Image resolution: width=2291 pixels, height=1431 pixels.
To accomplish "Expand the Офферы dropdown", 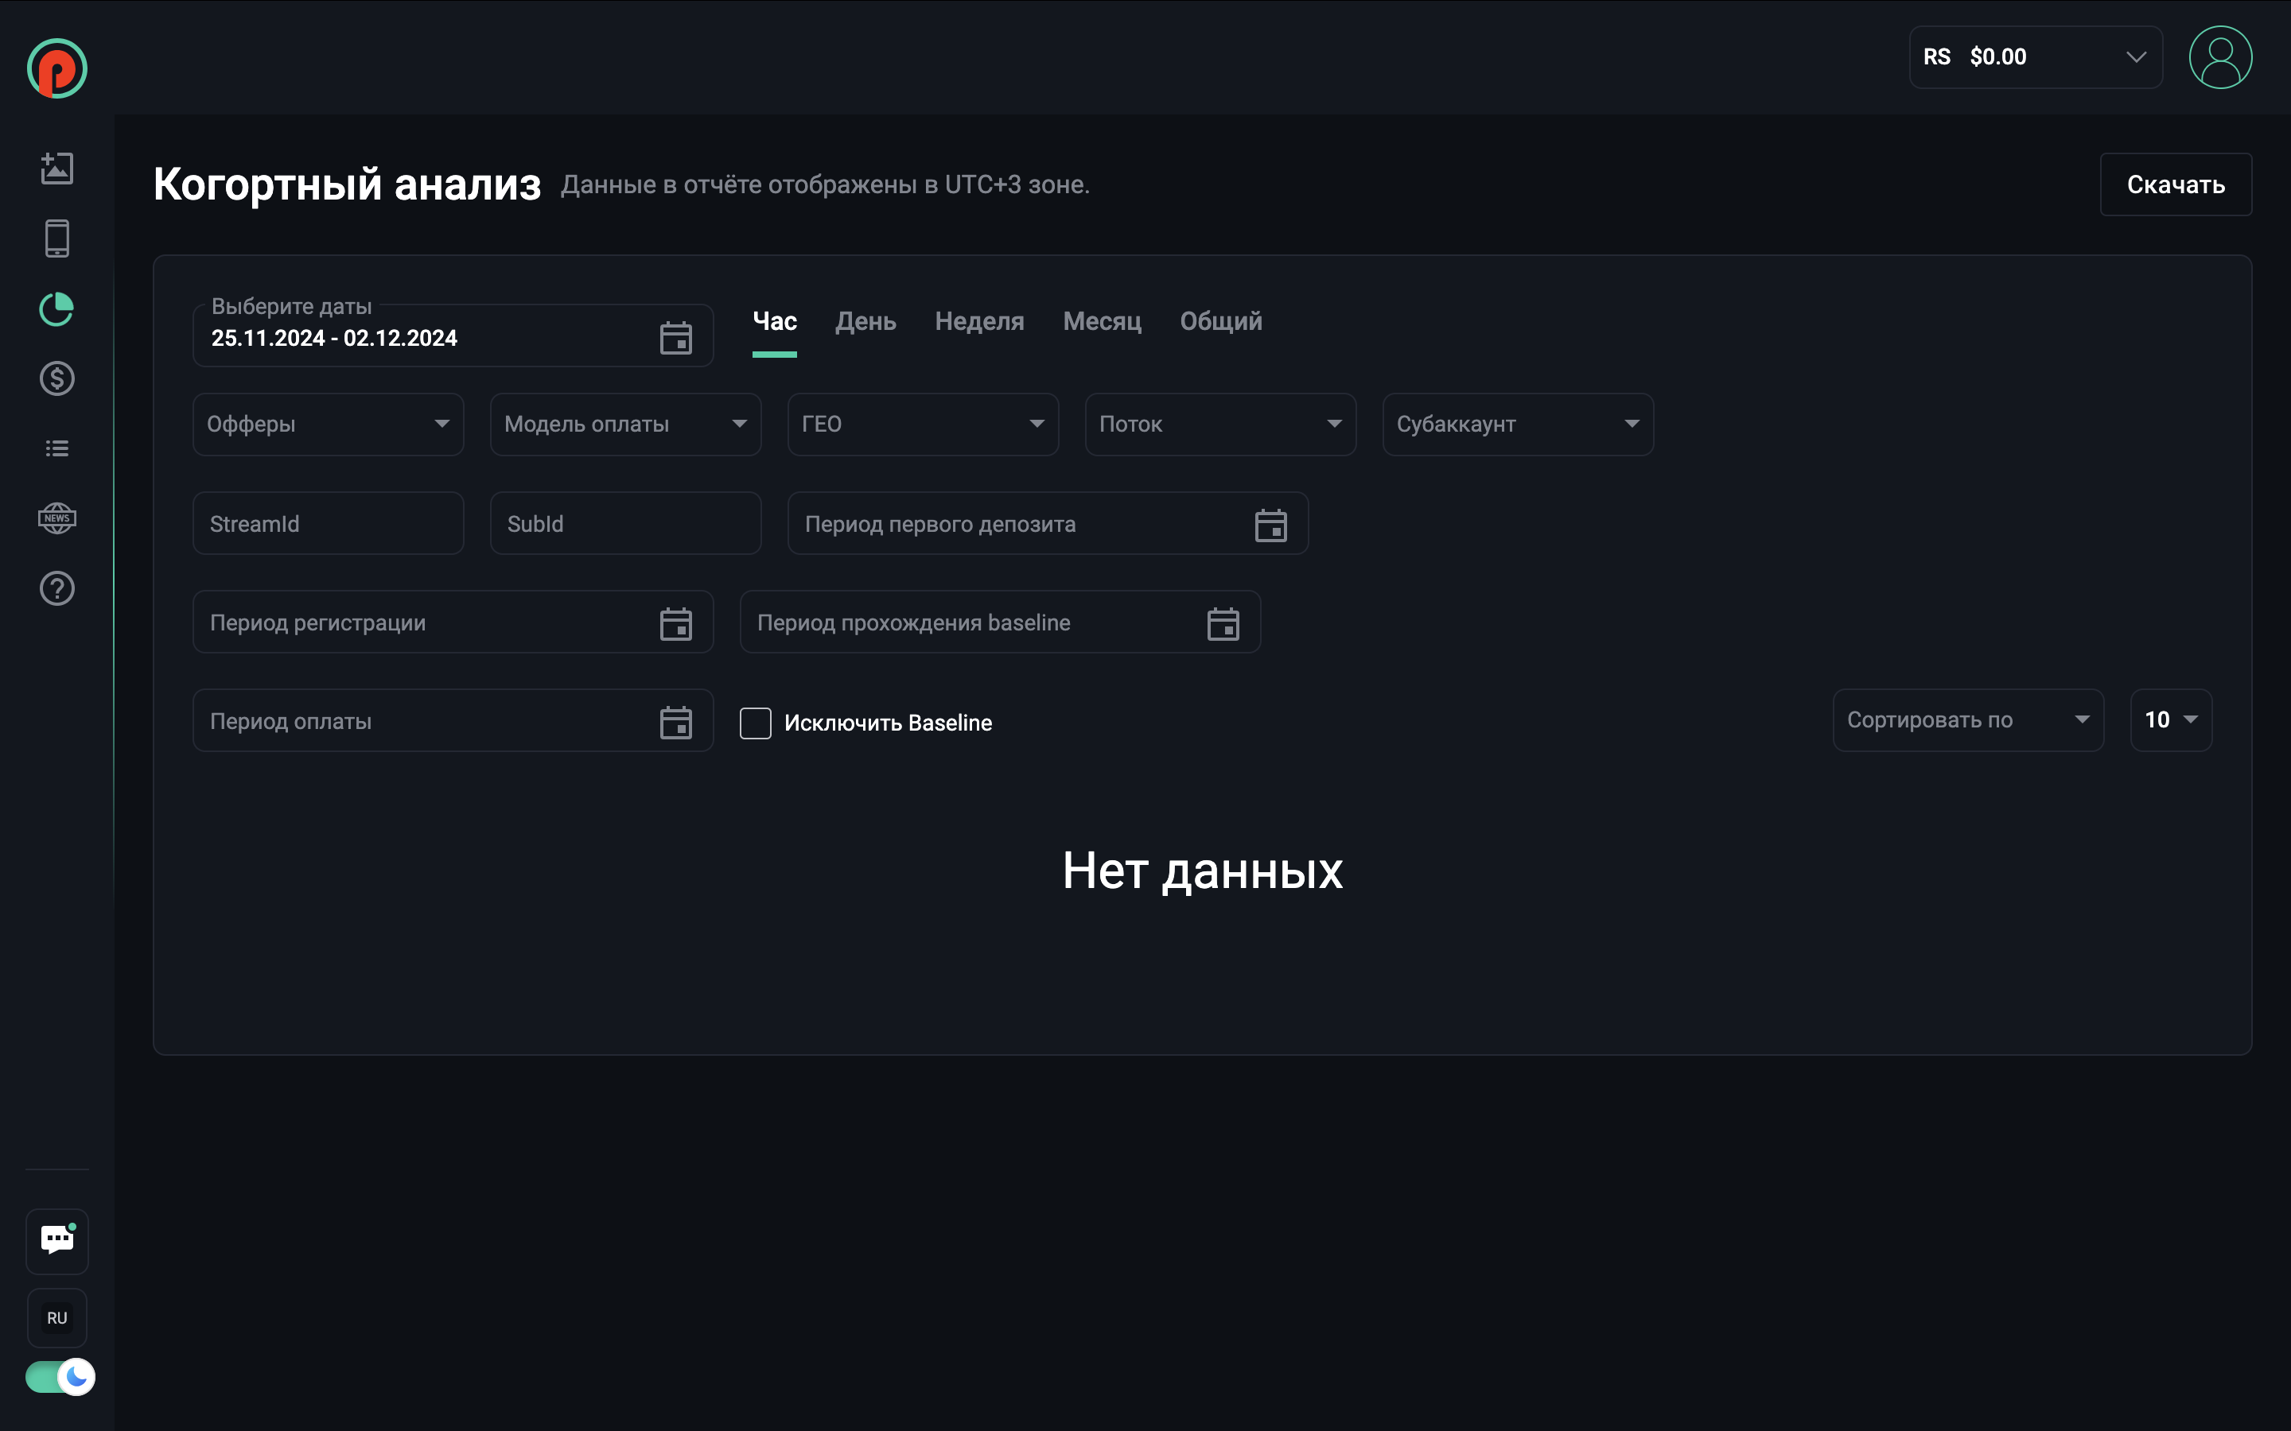I will pyautogui.click(x=328, y=424).
